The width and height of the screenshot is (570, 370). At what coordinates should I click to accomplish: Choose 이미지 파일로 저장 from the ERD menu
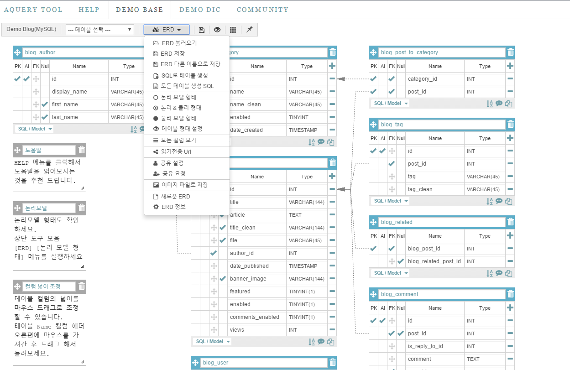(184, 185)
